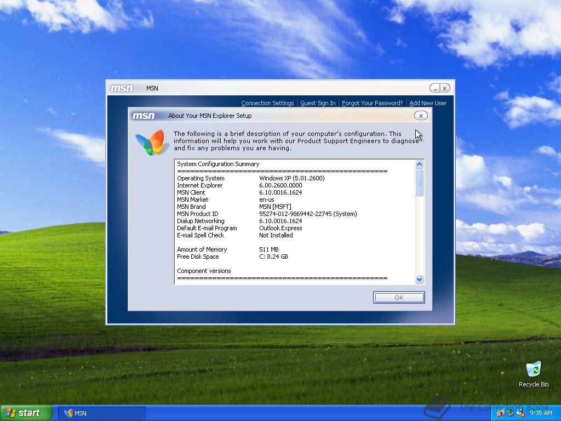Click the scroll up arrow of the summary list
This screenshot has height=421, width=561.
(x=419, y=164)
